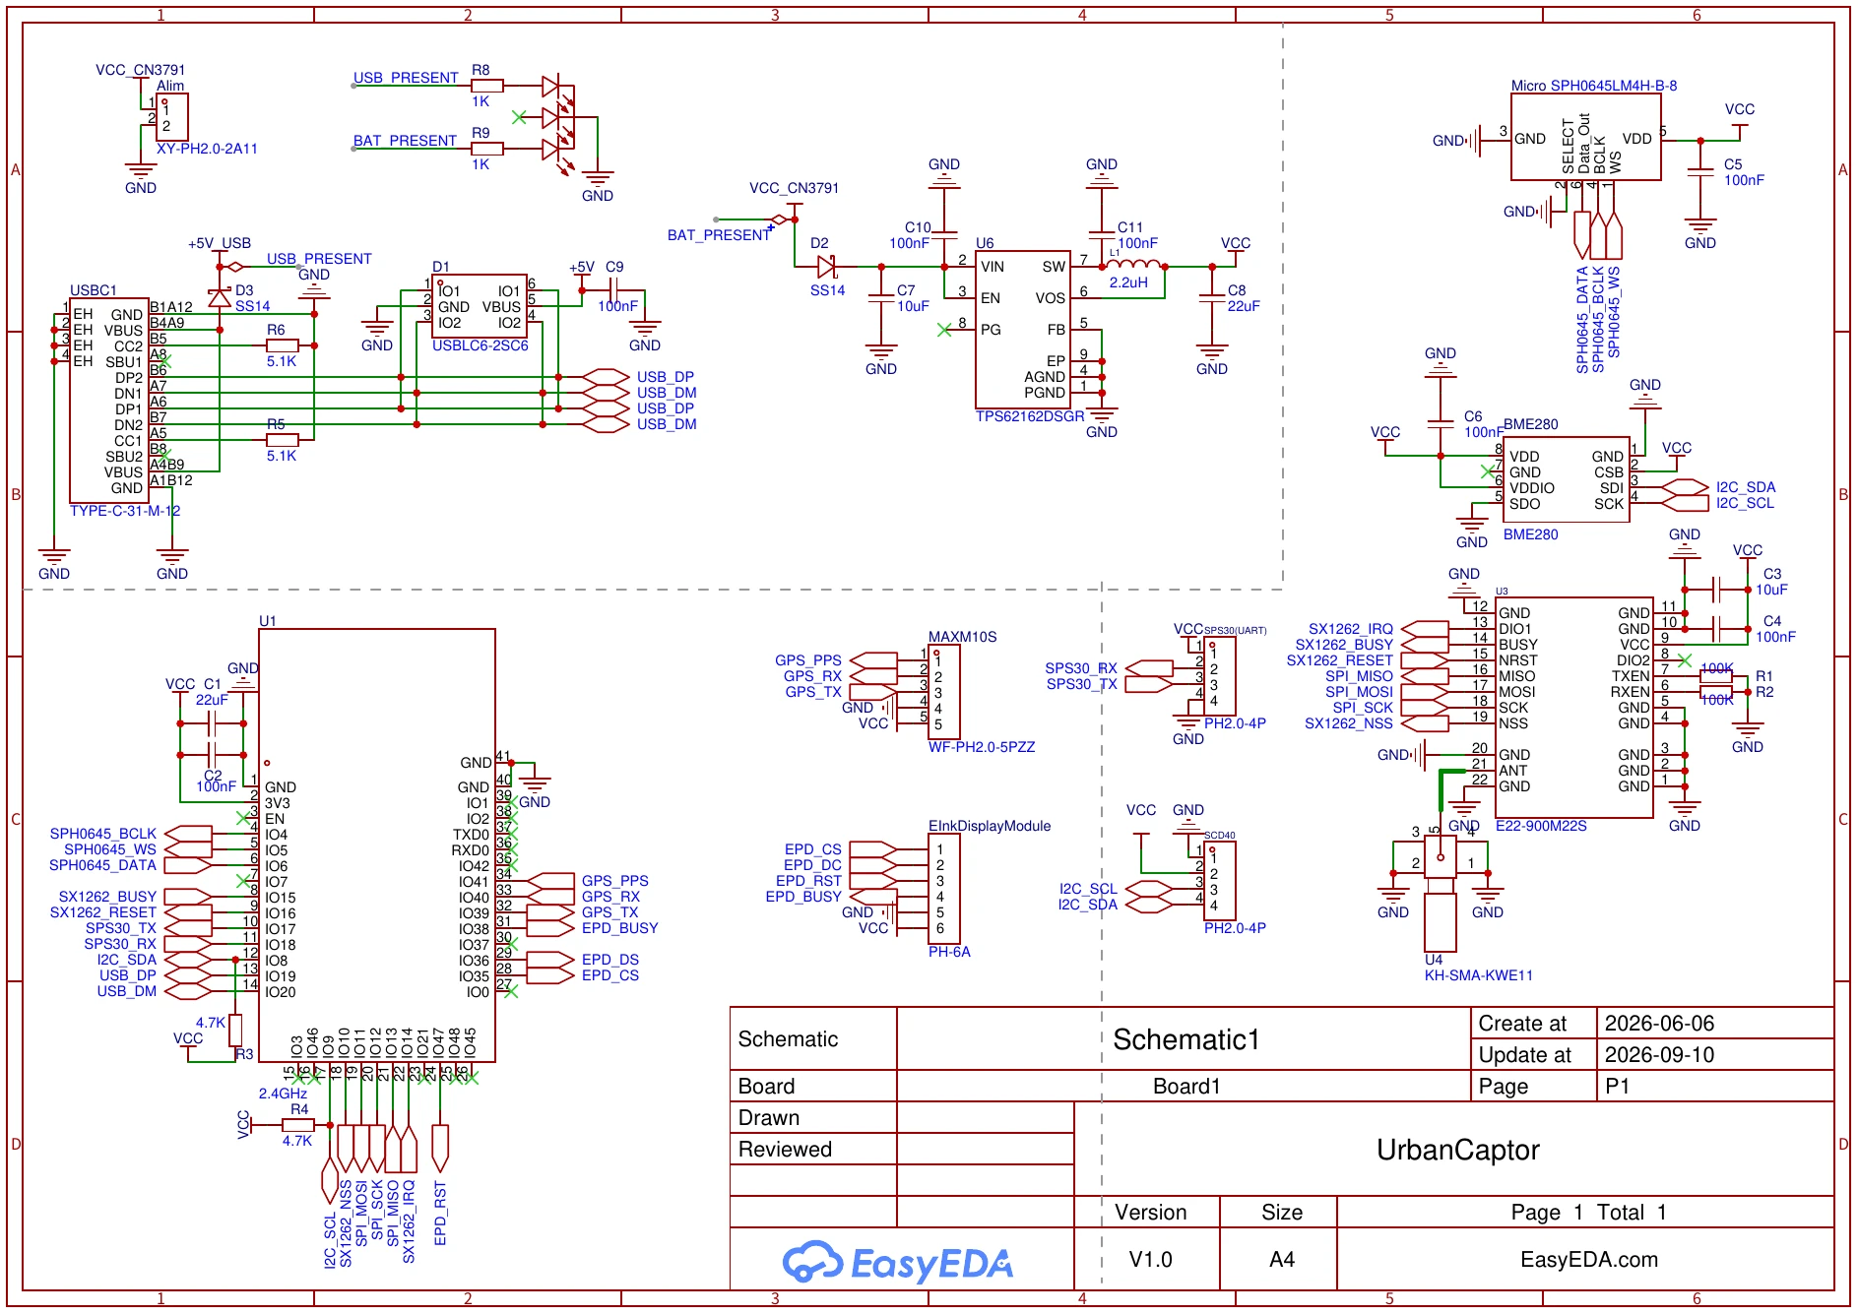Click the E22-900M22S module label
Screen dimensions: 1858x1314
coord(1541,826)
